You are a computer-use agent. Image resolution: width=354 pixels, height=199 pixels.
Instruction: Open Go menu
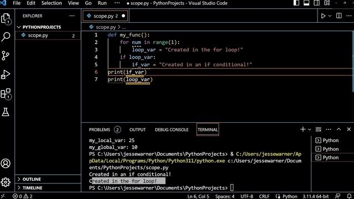tap(88, 3)
